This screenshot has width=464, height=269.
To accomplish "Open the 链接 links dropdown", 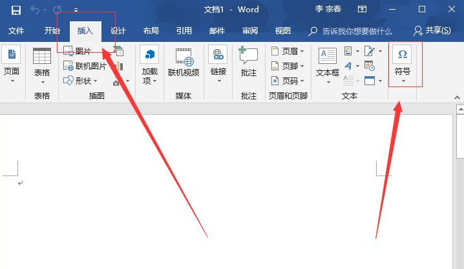I will (218, 63).
